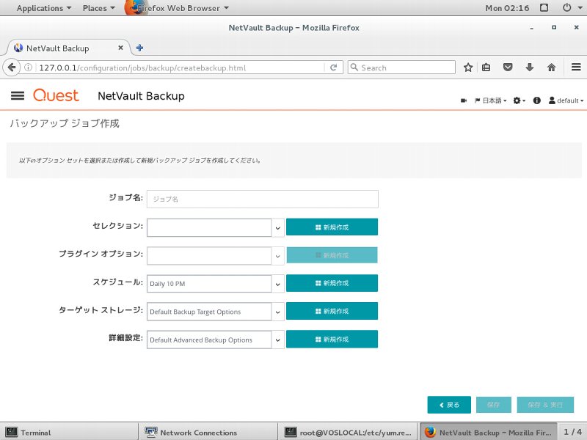Click 新規作成 button for 詳細設定

pyautogui.click(x=332, y=340)
